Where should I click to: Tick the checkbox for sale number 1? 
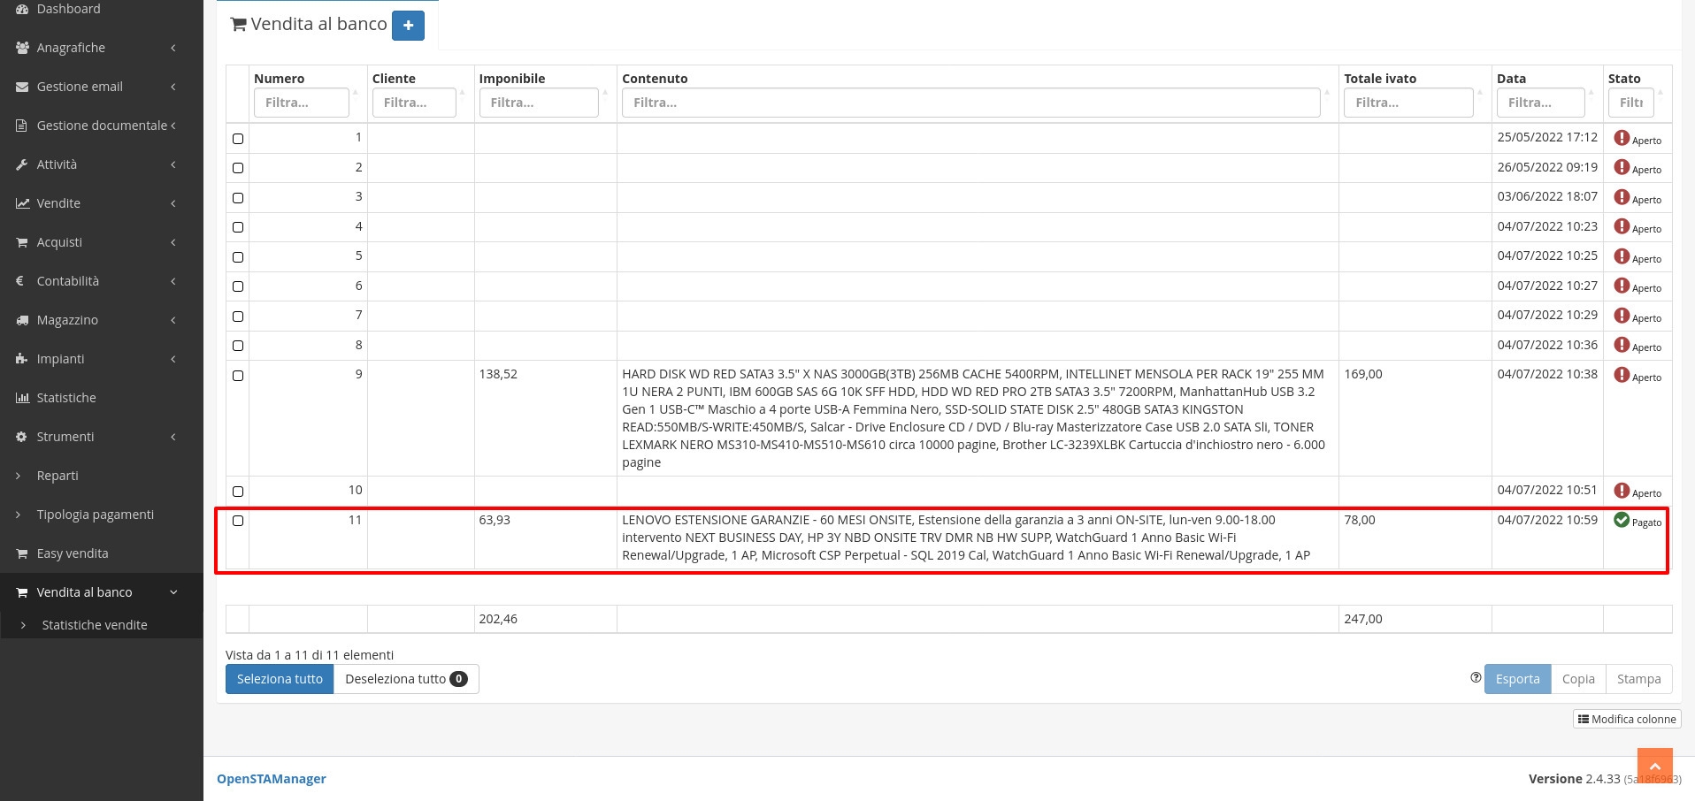(237, 139)
